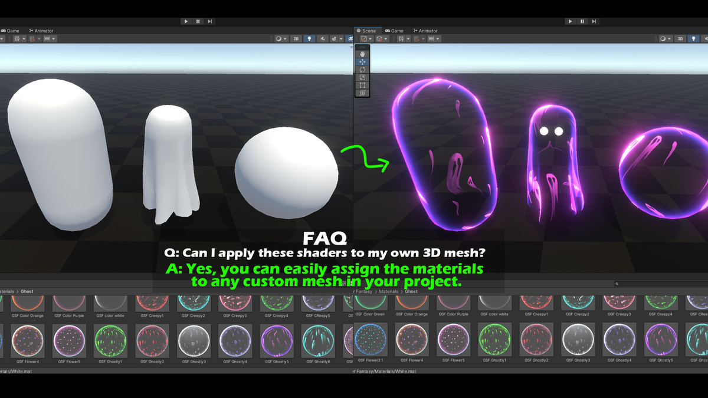Select the Scale tool

click(x=362, y=78)
